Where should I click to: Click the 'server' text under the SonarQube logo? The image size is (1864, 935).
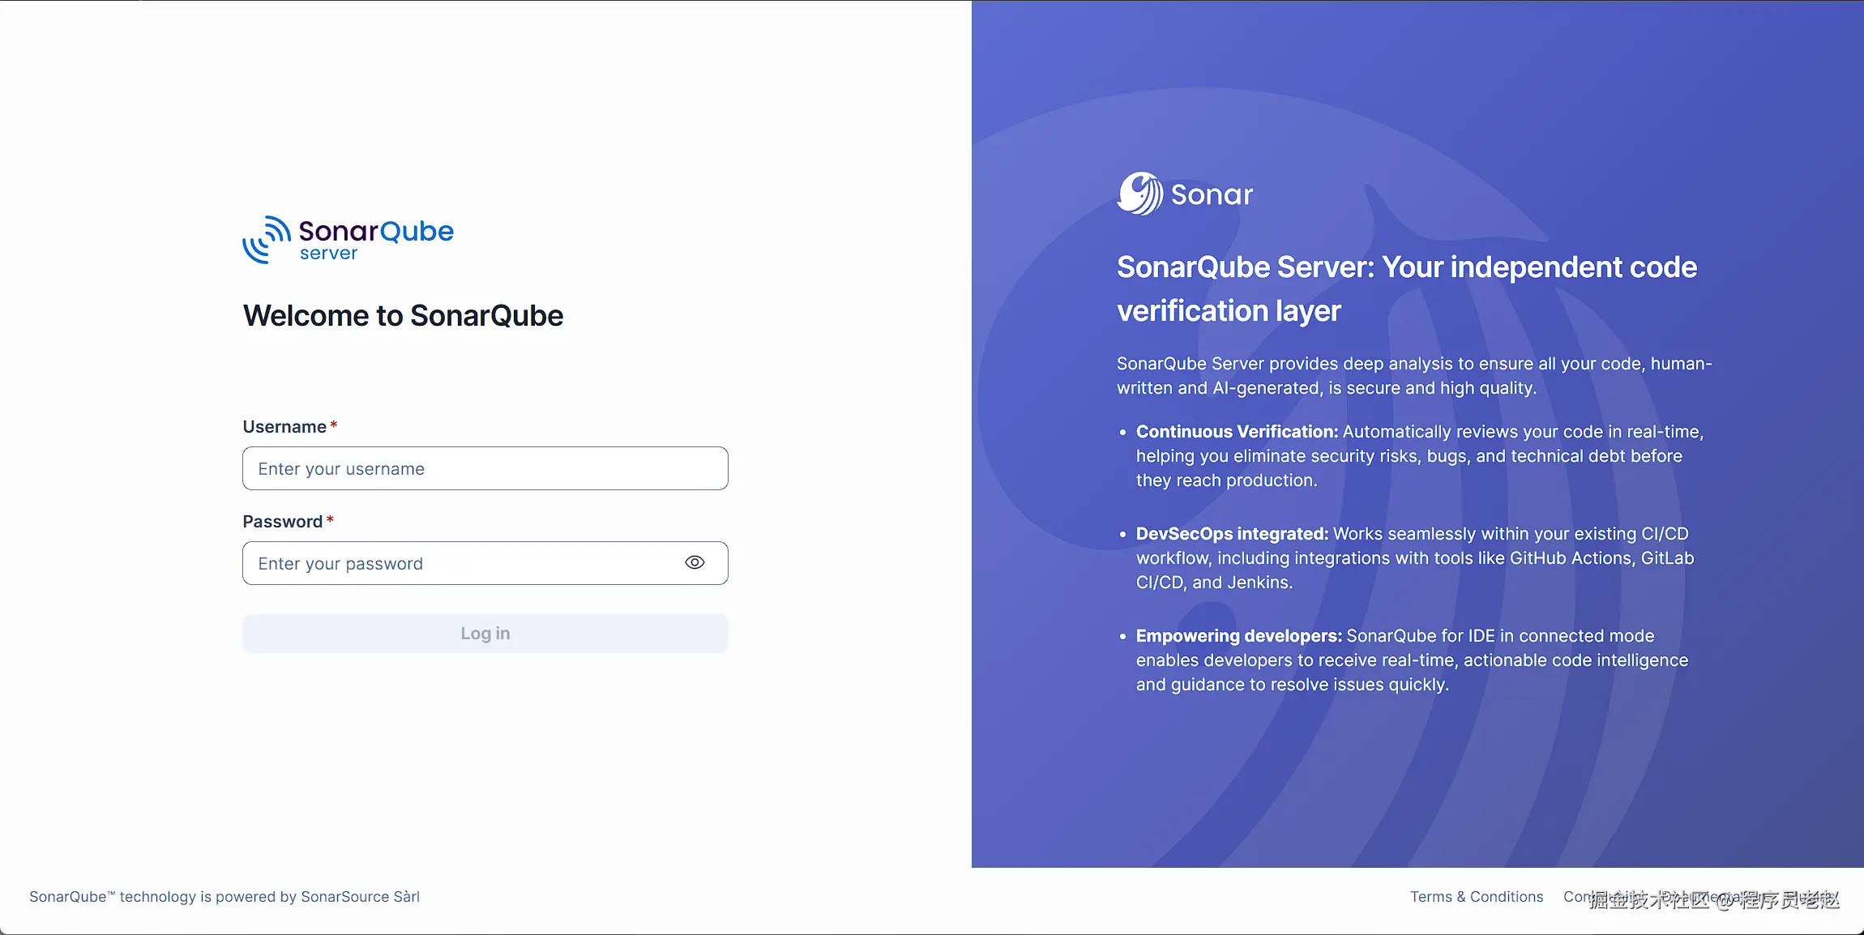(327, 253)
